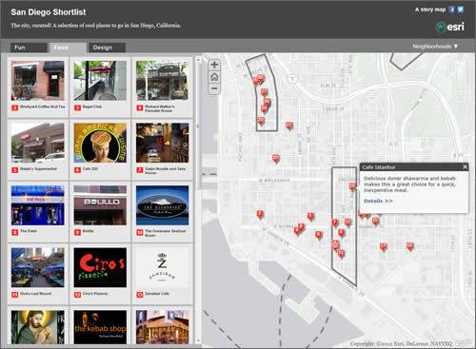Viewport: 476px width, 349px height.
Task: Click the 'Cafe Istanbul' popup title
Action: tap(379, 167)
